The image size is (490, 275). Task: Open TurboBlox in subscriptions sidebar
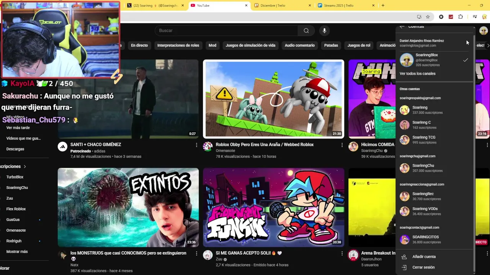[15, 177]
